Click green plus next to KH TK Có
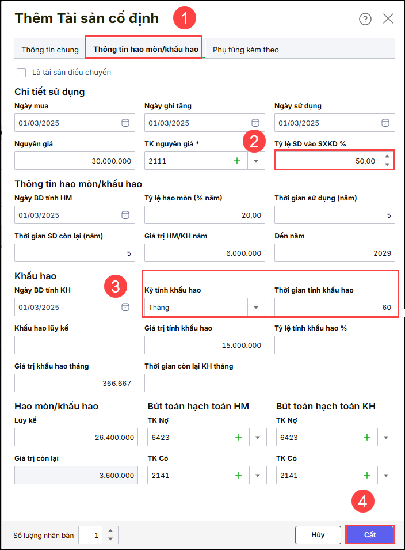 [368, 475]
